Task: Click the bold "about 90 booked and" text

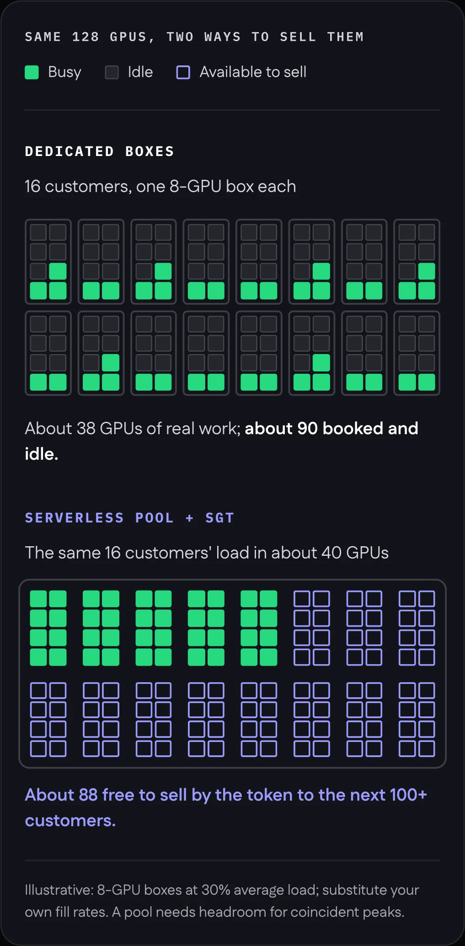Action: [331, 429]
